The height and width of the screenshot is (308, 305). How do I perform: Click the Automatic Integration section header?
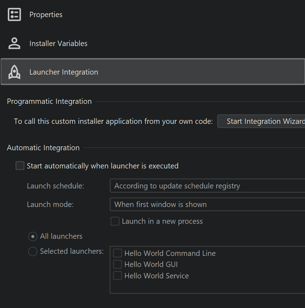click(43, 148)
